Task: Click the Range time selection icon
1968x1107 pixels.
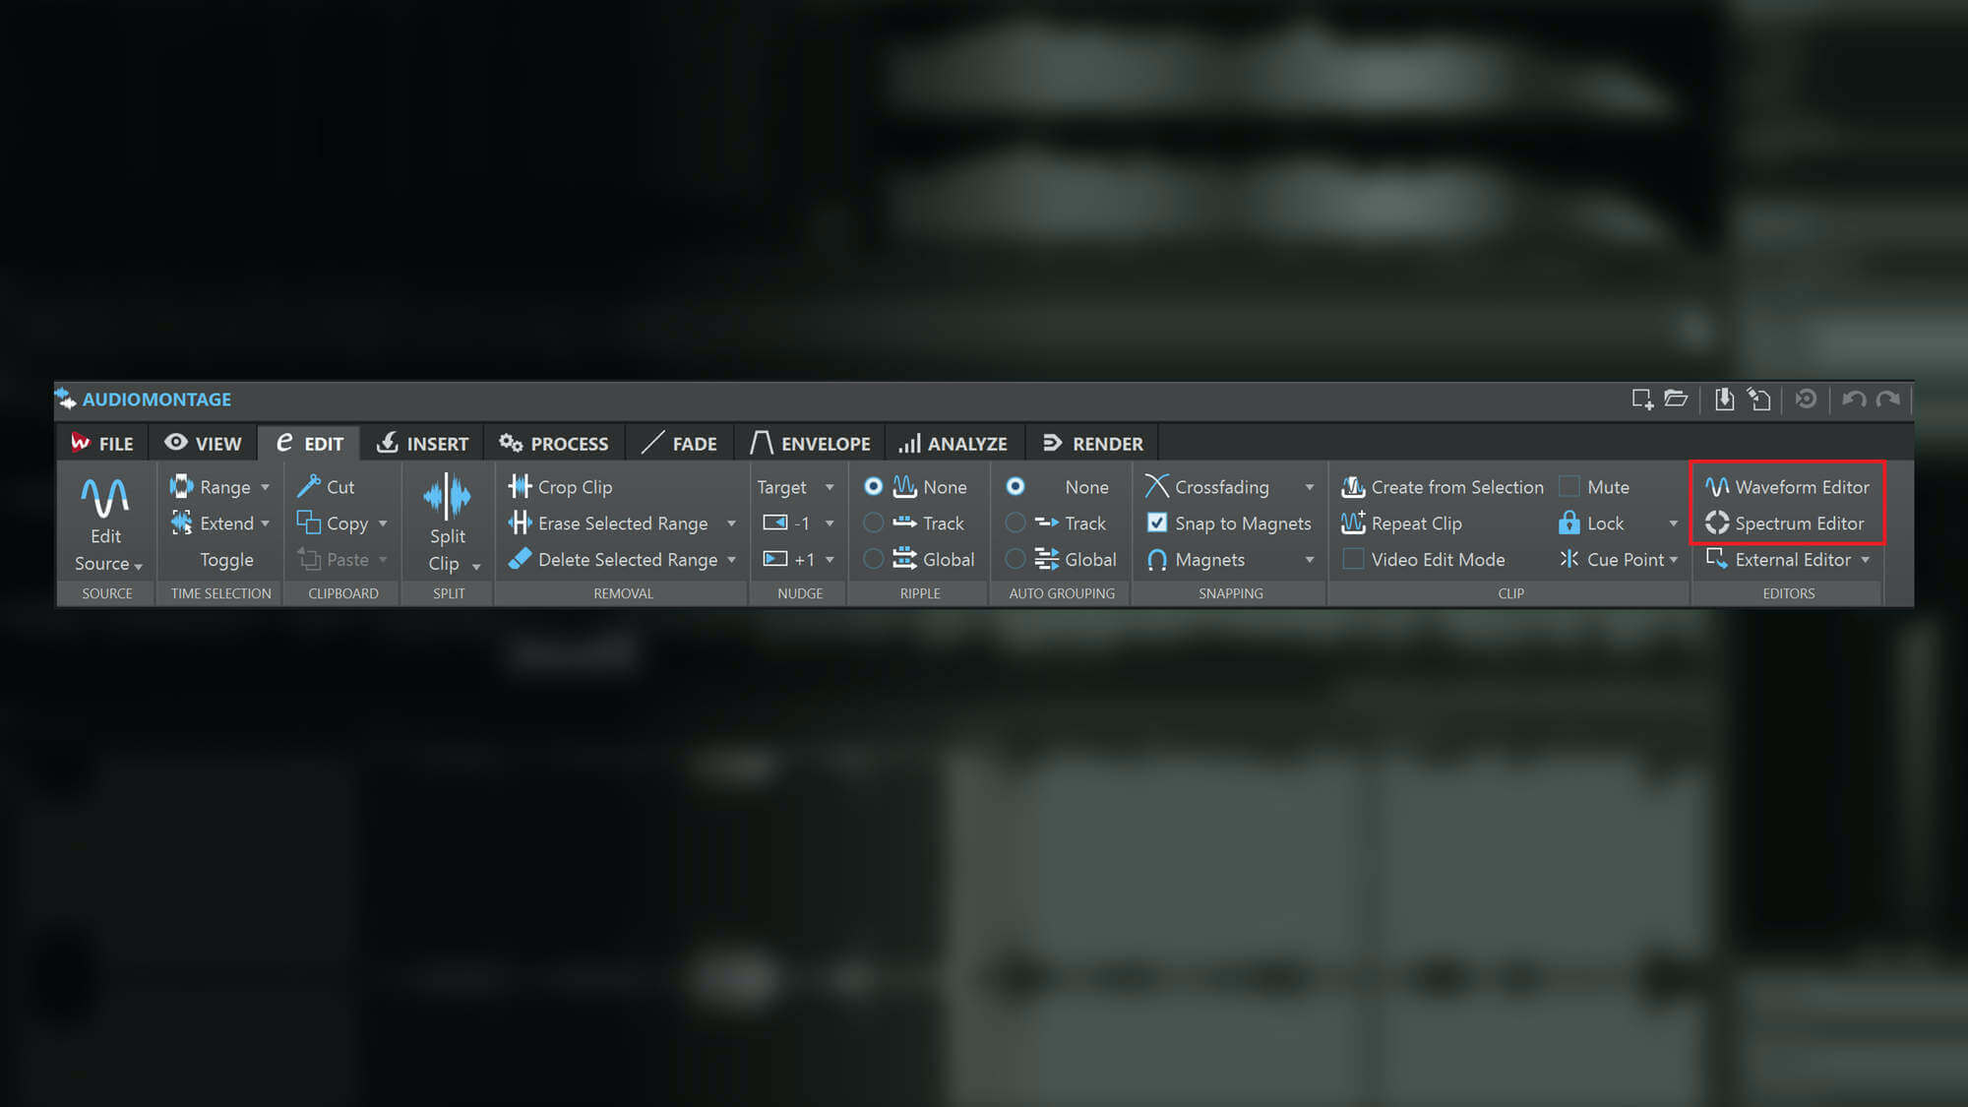Action: pos(182,486)
